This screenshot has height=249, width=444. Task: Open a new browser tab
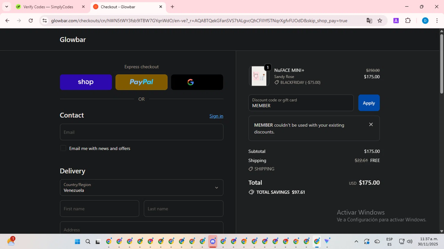pos(172,7)
